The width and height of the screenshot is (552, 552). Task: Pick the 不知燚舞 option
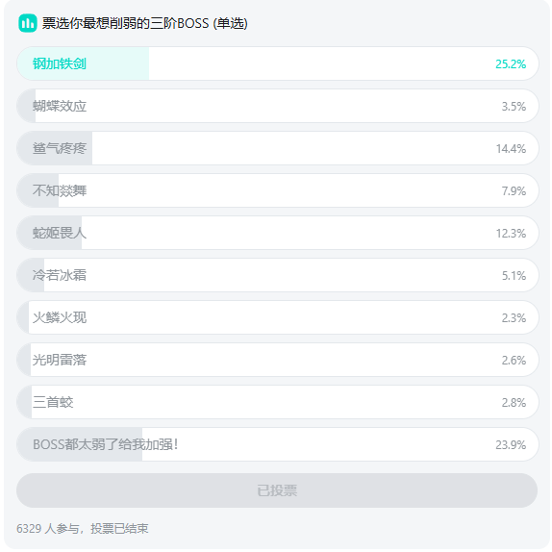pyautogui.click(x=277, y=190)
